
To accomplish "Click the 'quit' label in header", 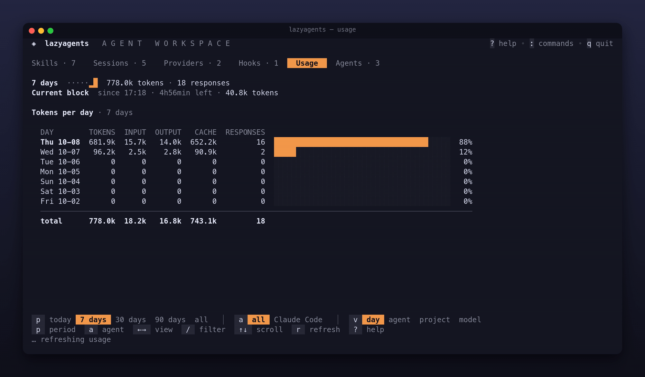I will pos(604,44).
